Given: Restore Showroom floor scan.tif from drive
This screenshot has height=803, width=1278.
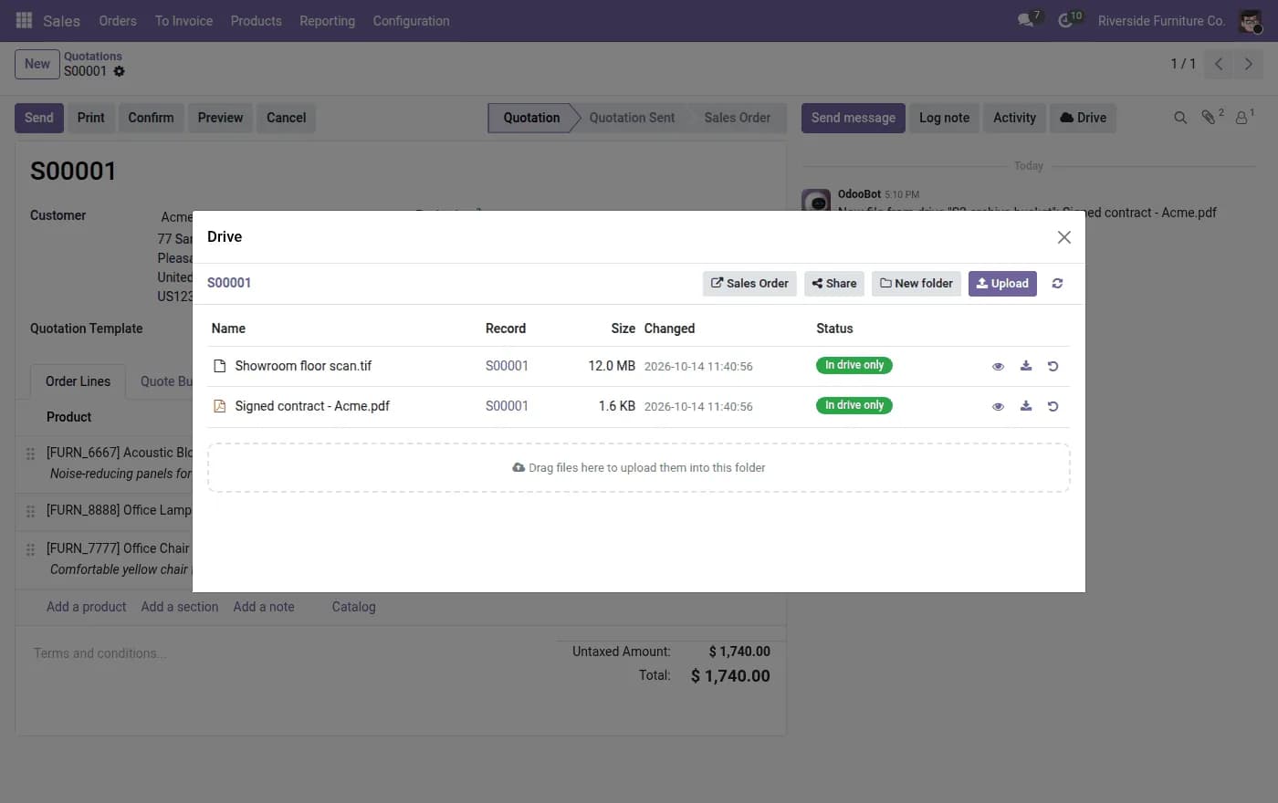Looking at the screenshot, I should 1053,366.
